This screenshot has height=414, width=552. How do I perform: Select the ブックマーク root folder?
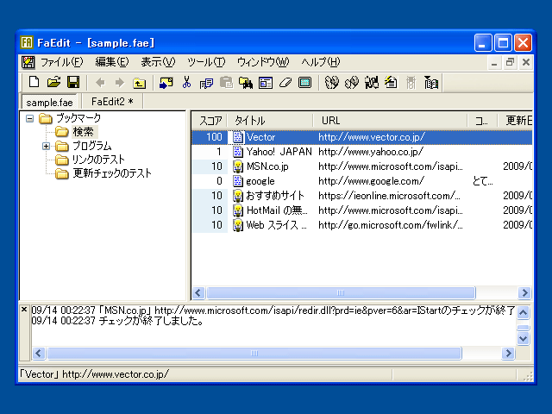coord(78,118)
